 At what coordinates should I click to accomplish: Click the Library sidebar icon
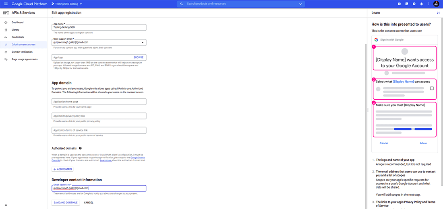6,30
